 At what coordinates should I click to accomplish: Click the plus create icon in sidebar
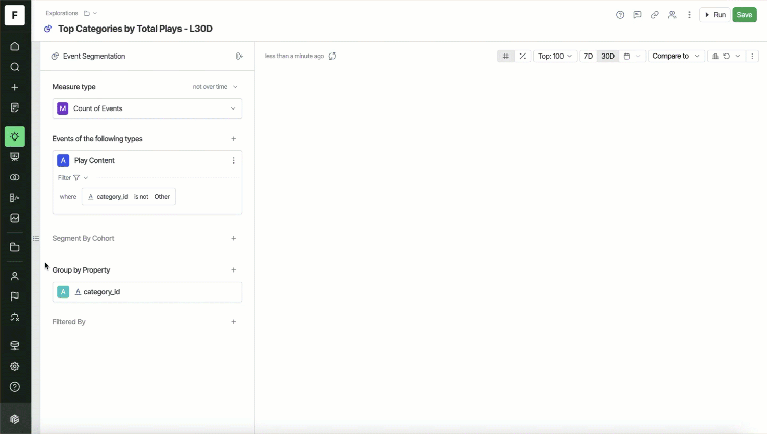pos(15,87)
